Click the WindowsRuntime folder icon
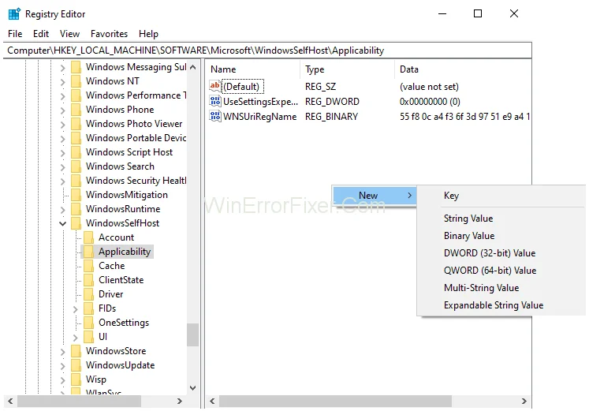This screenshot has height=411, width=589. coord(76,209)
